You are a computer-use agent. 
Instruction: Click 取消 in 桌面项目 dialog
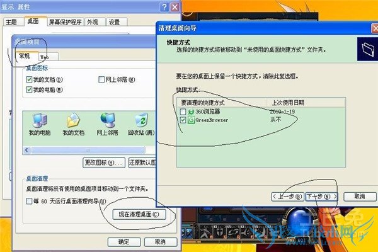(161, 242)
